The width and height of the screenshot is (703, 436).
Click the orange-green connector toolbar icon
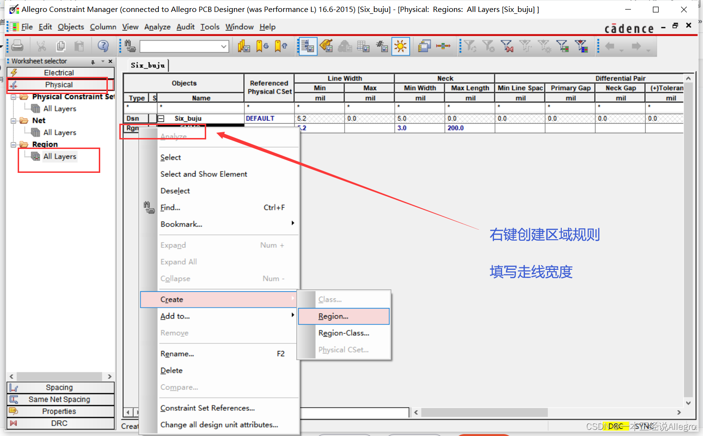(x=443, y=46)
